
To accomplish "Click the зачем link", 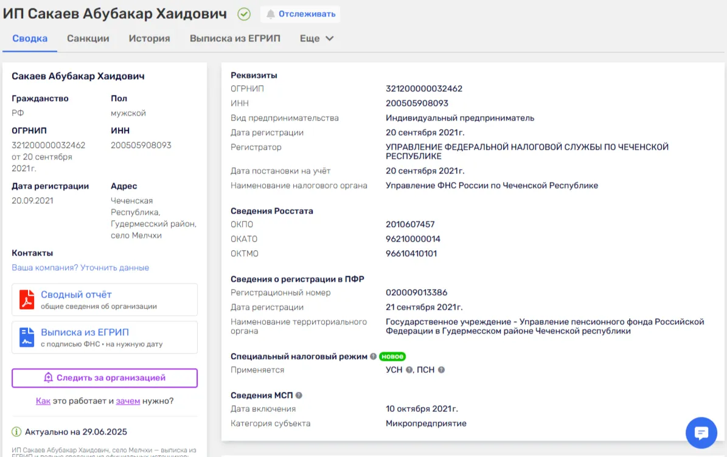I will (x=128, y=401).
